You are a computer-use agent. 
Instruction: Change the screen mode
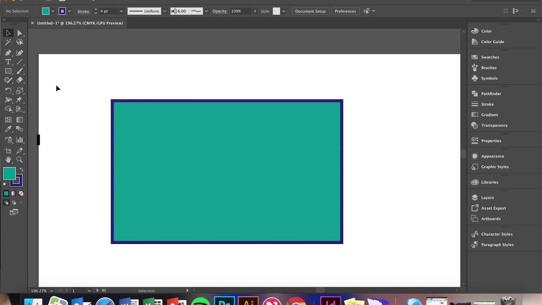14,212
